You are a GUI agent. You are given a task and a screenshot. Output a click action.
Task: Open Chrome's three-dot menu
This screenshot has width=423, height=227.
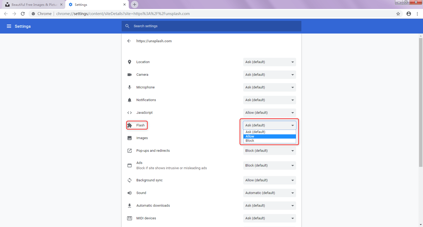click(x=417, y=14)
